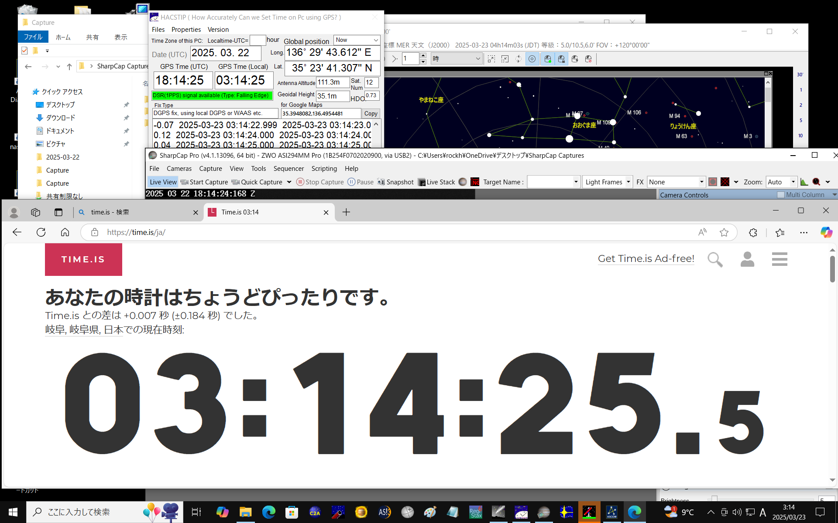Screen dimensions: 838x523
Task: Toggle the Live View button
Action: (163, 182)
